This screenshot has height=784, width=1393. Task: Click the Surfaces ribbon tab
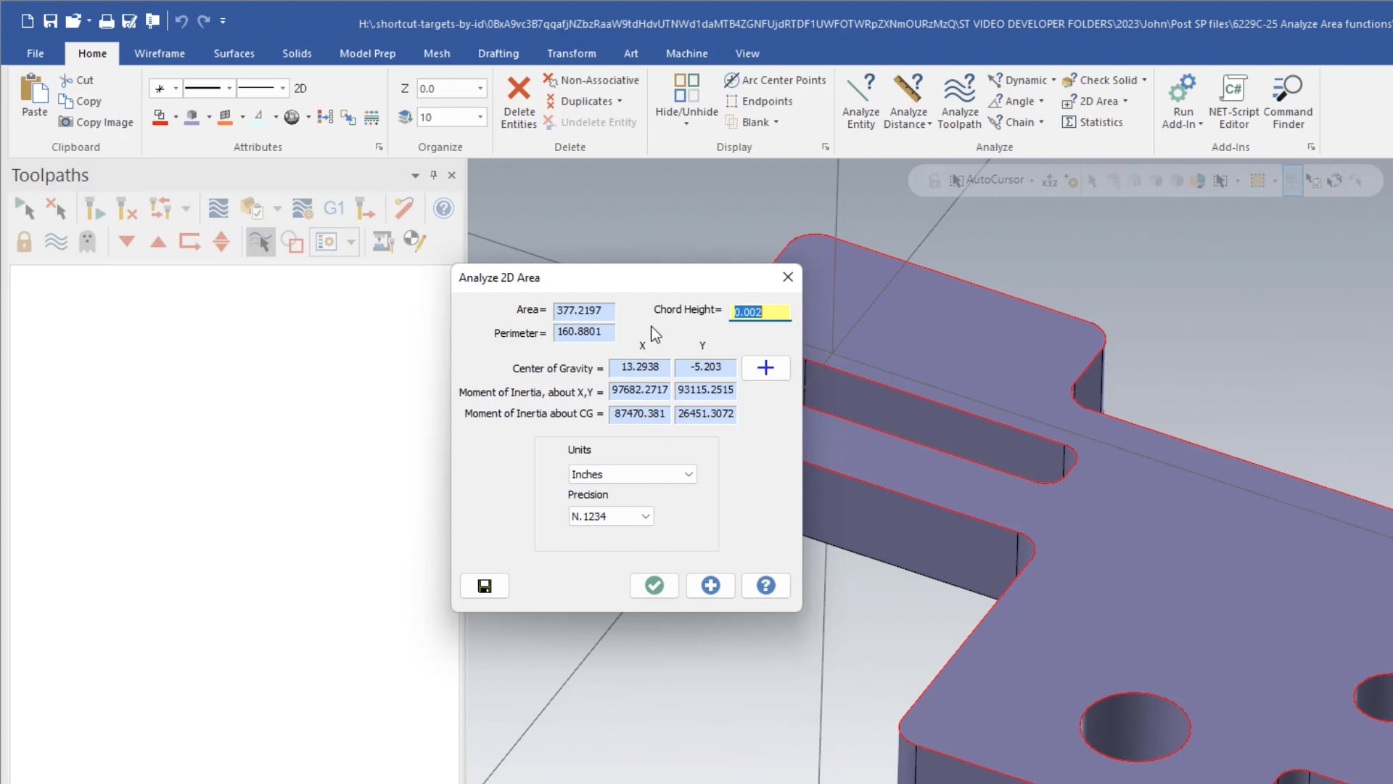point(234,53)
